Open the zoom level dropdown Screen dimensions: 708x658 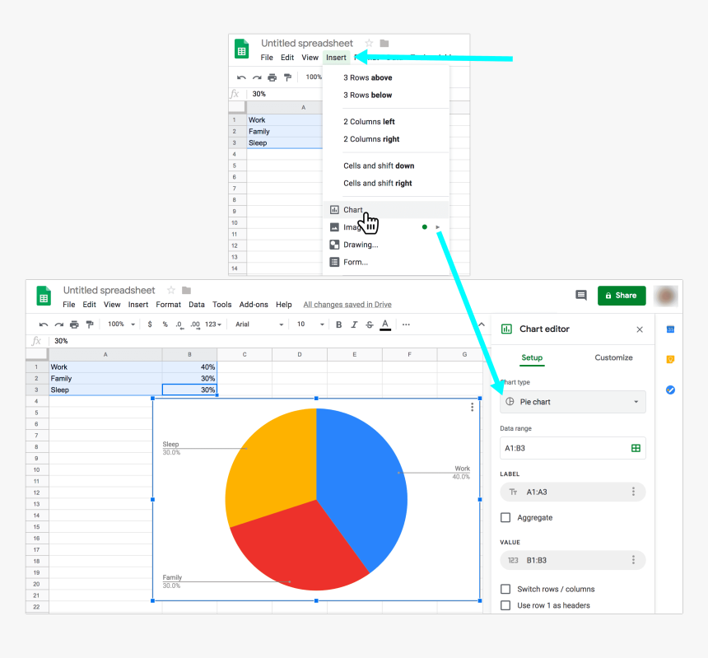tap(119, 324)
